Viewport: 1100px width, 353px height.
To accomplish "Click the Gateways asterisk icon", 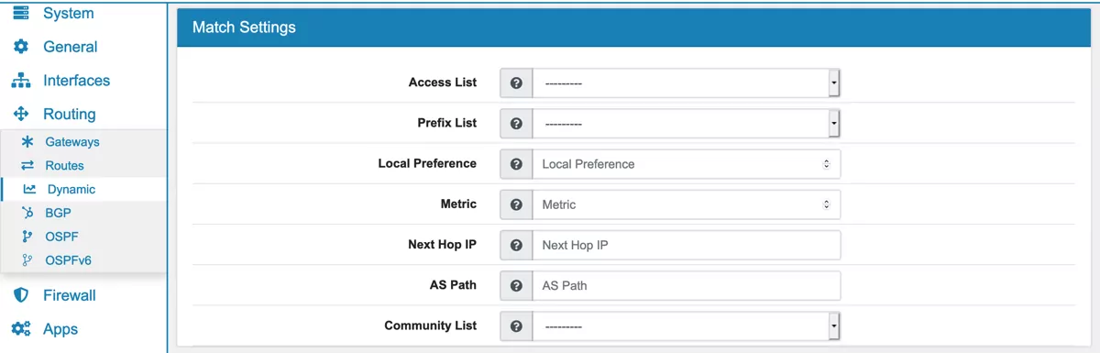I will (x=27, y=142).
